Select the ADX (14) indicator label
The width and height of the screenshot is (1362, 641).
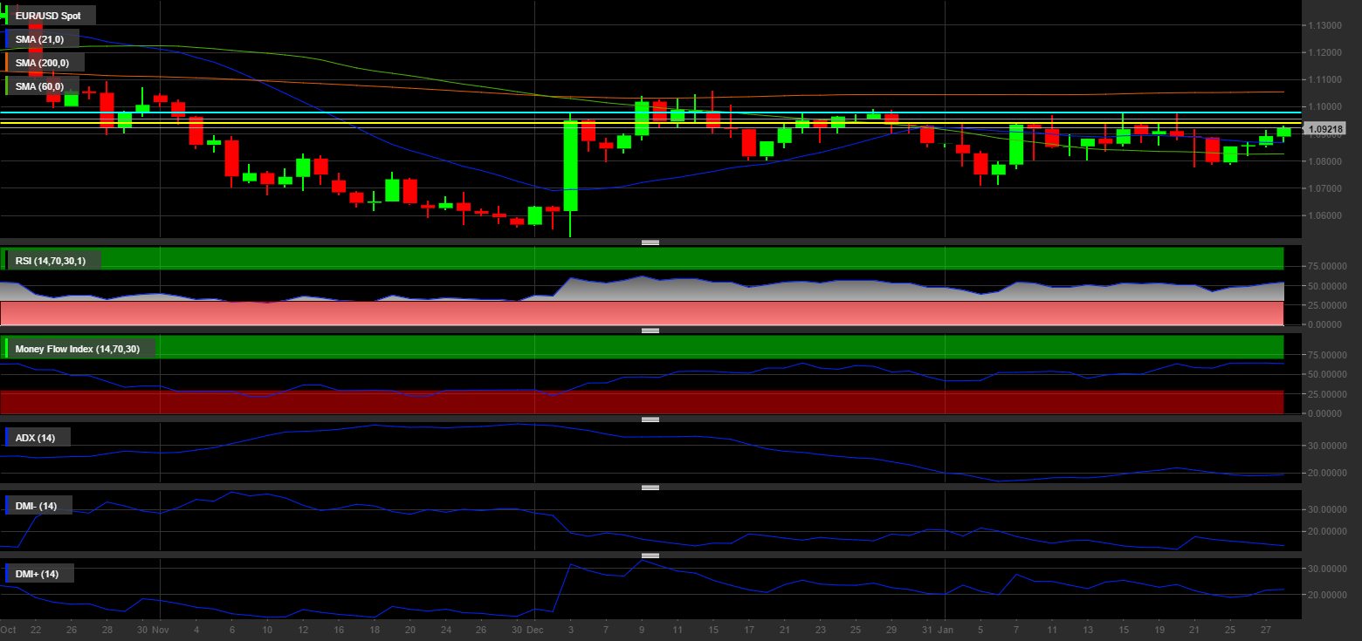click(38, 438)
